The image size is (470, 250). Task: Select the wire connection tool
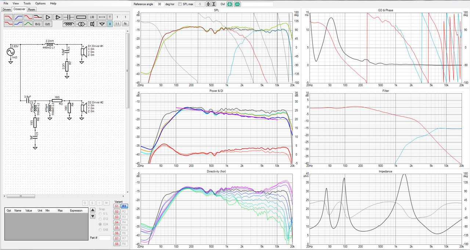point(102,17)
